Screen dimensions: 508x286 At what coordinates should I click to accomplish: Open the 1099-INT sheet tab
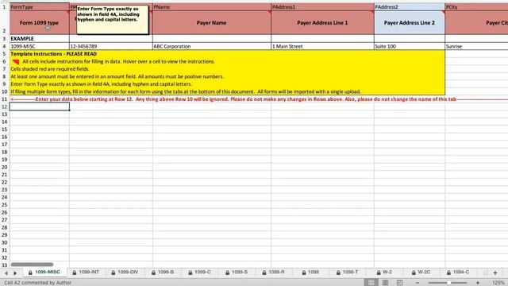pos(86,272)
